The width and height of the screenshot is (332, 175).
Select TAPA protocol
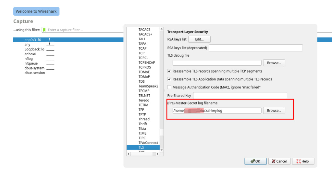(142, 44)
